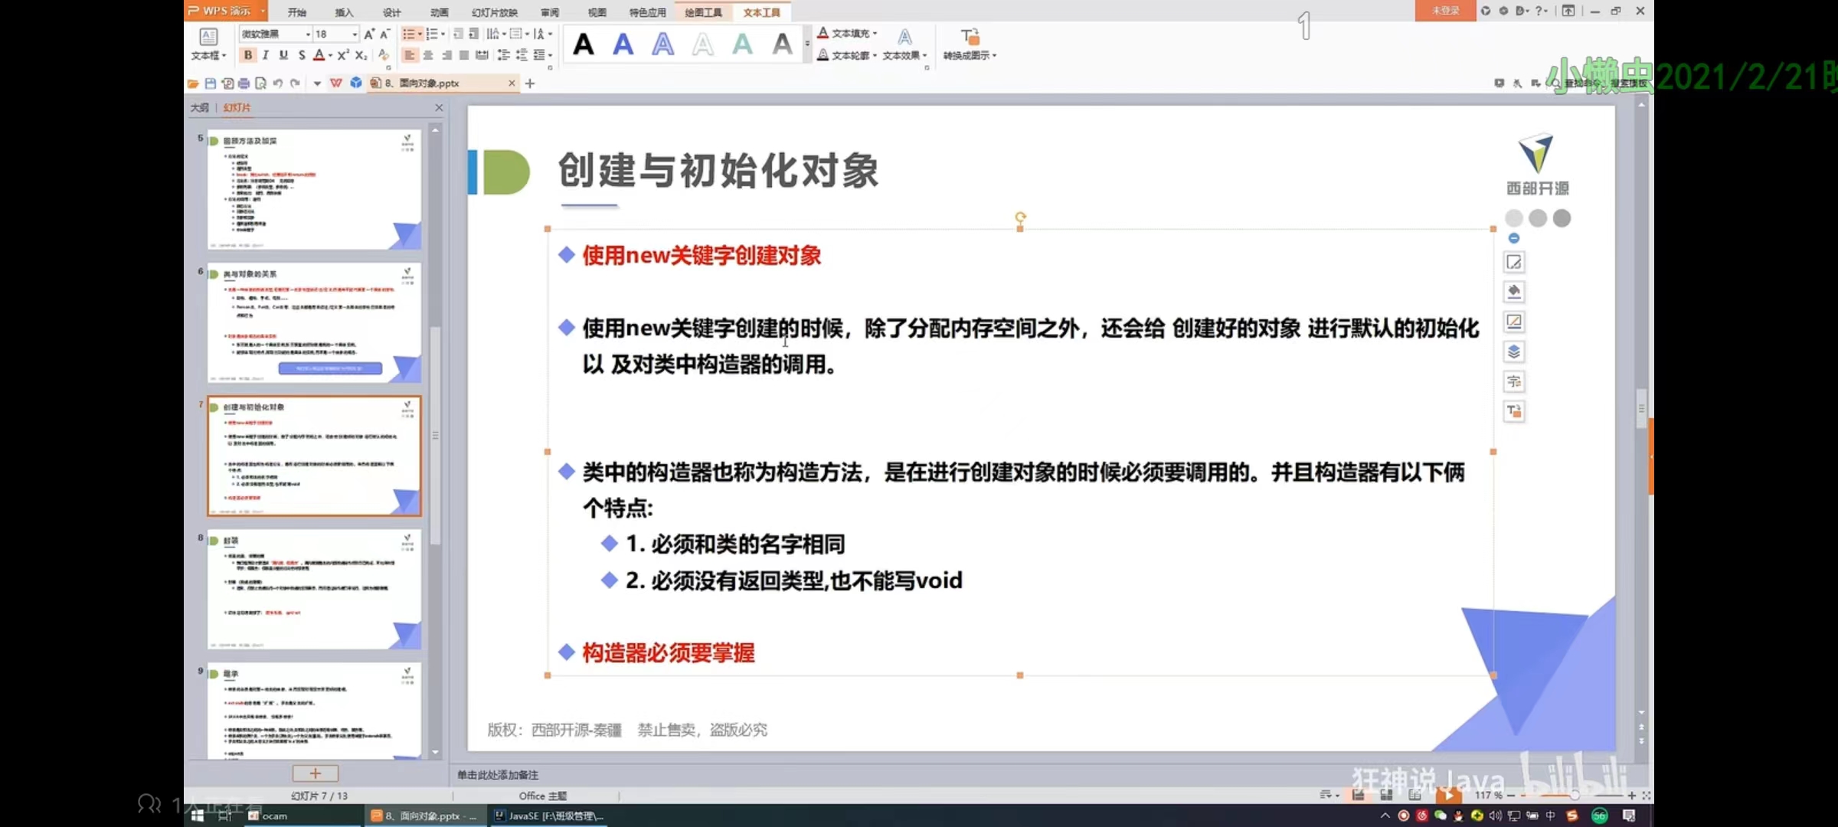
Task: Open the font size dropdown
Action: pyautogui.click(x=354, y=34)
